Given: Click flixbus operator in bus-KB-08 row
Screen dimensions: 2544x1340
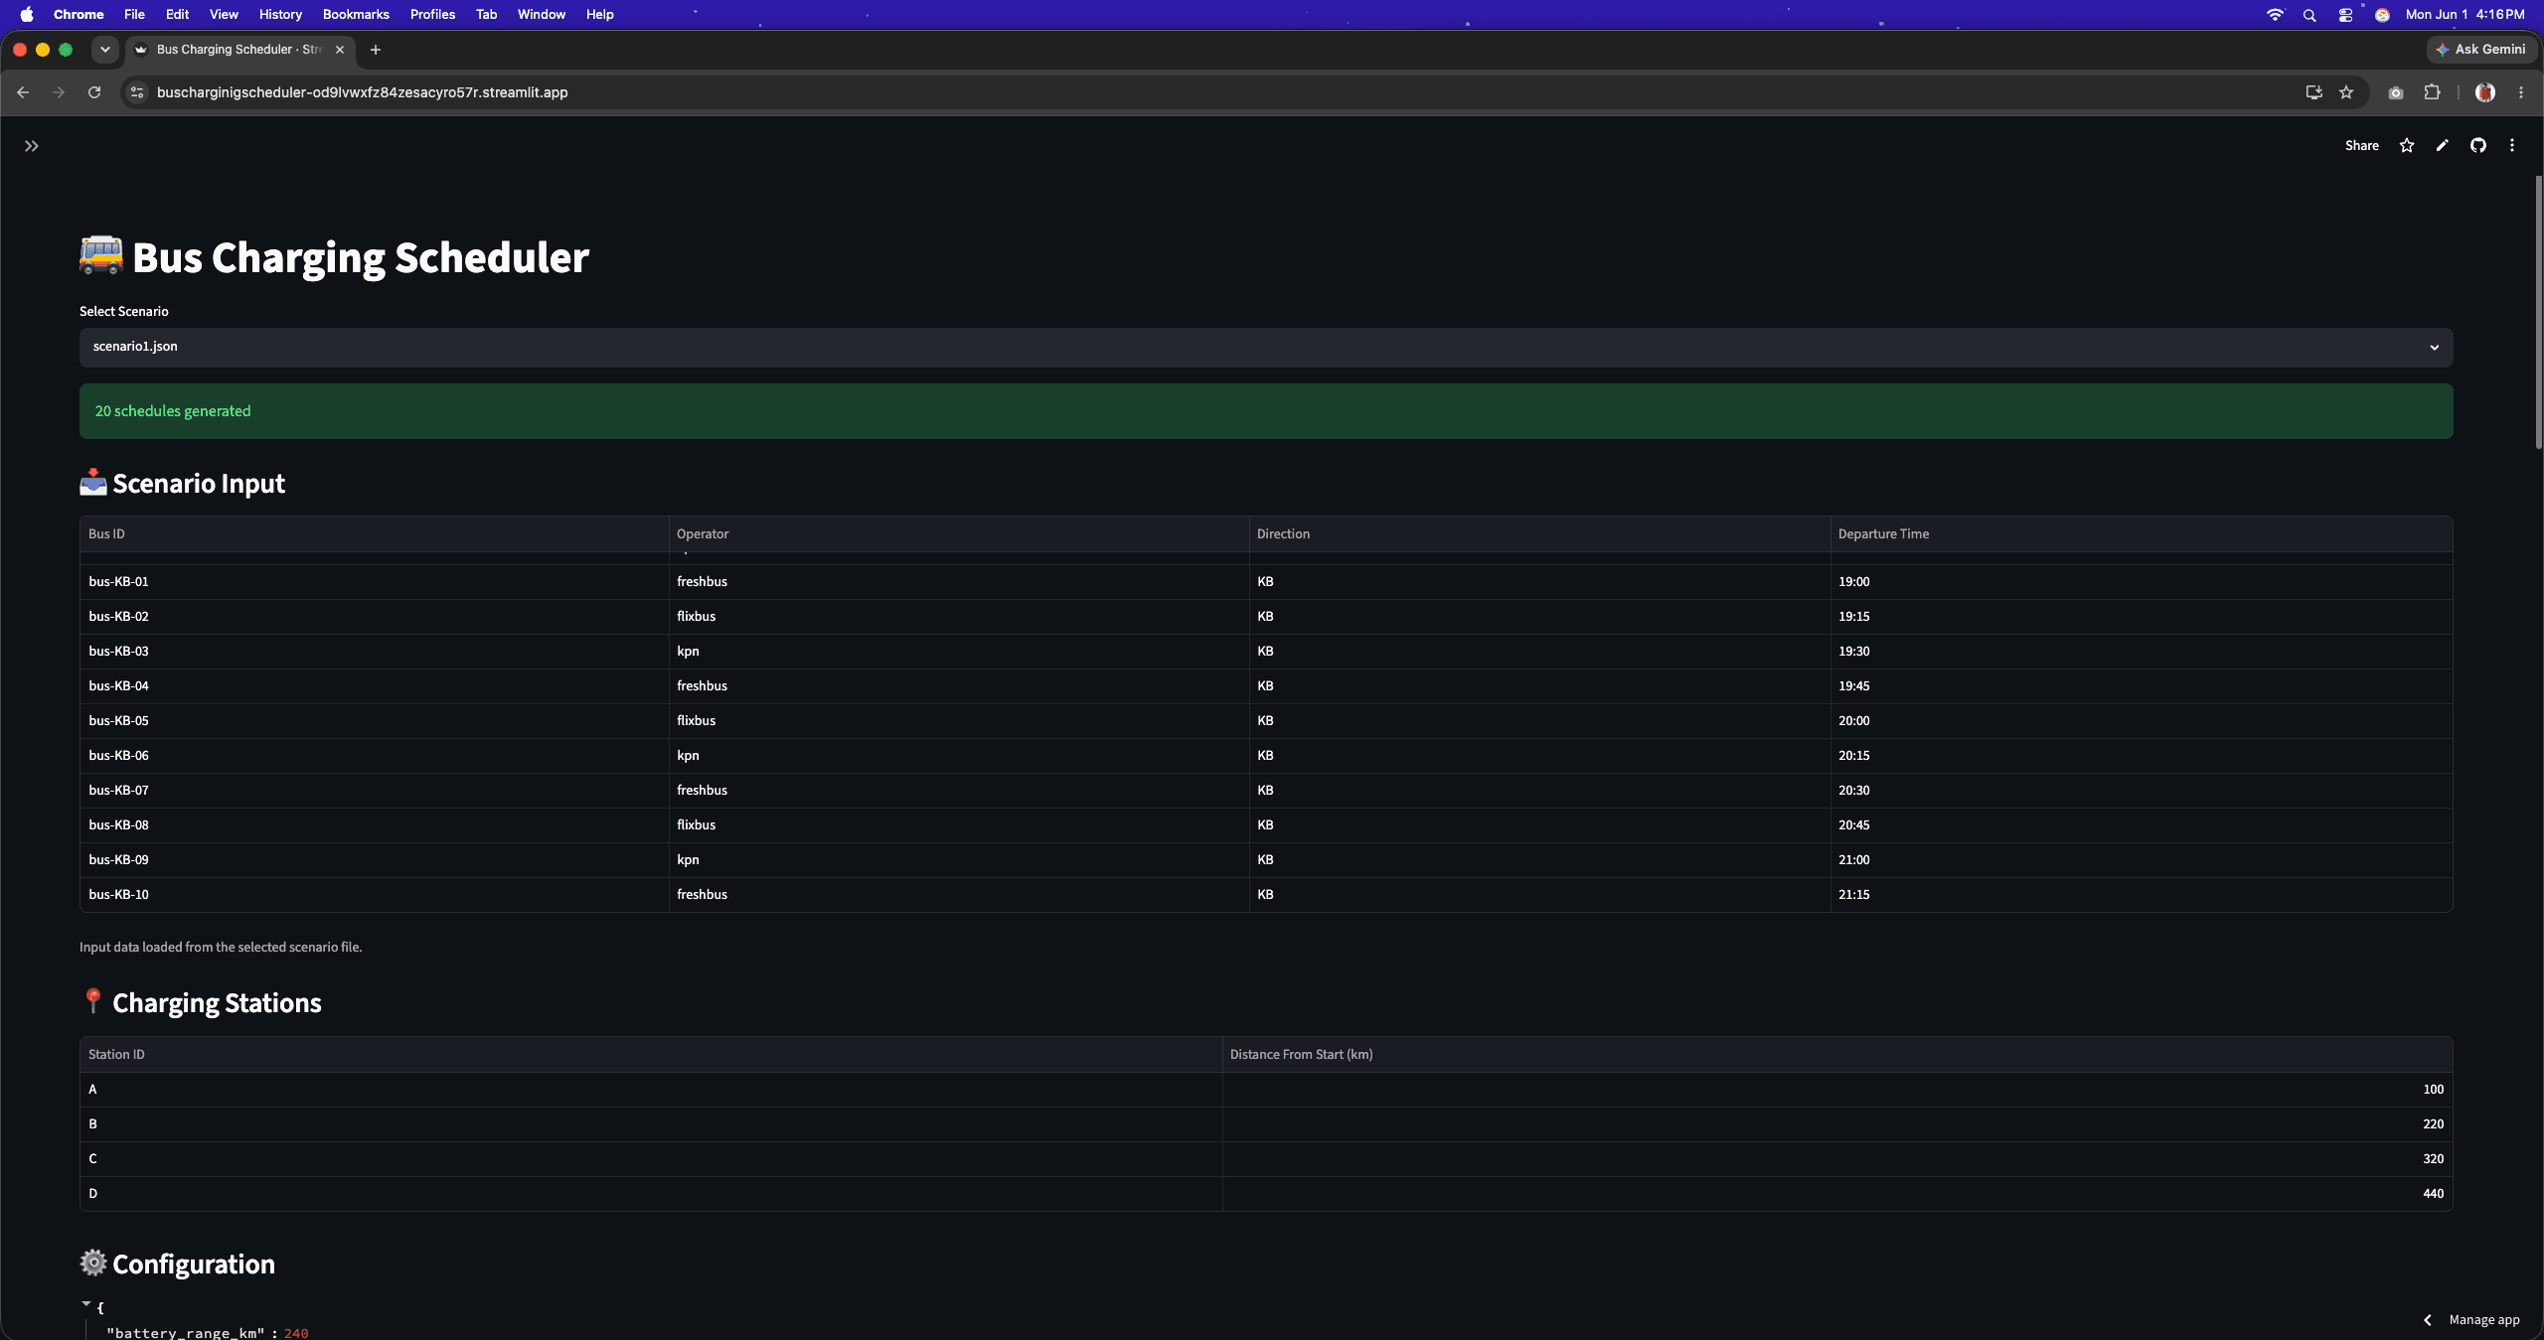Looking at the screenshot, I should [x=959, y=824].
